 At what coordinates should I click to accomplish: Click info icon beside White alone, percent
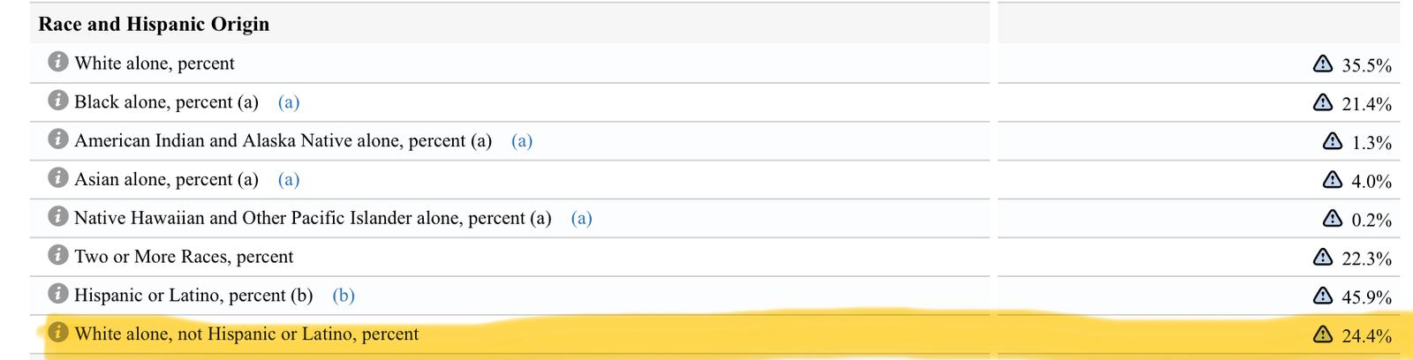point(58,62)
